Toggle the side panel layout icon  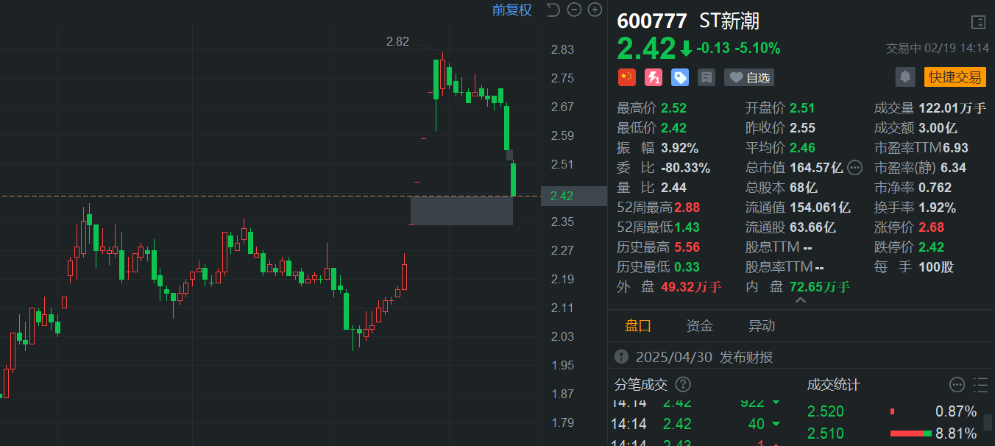pos(978,22)
